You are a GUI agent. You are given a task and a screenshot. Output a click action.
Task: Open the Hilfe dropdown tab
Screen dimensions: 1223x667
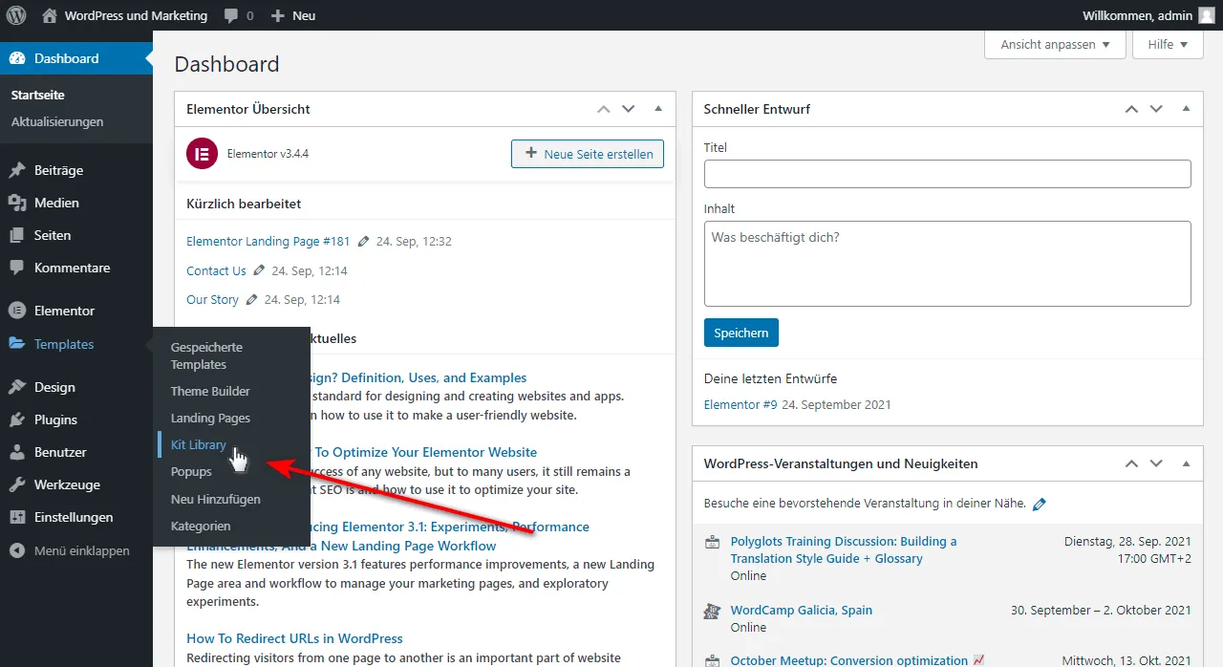pos(1168,45)
